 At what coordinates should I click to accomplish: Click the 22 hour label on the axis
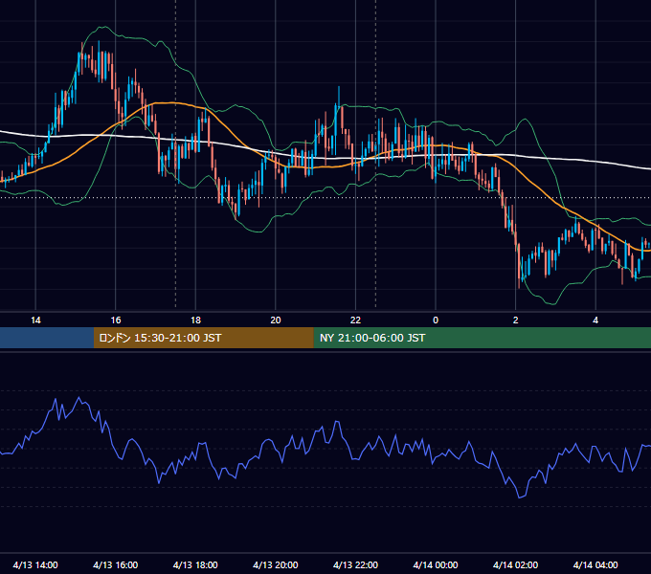point(355,320)
